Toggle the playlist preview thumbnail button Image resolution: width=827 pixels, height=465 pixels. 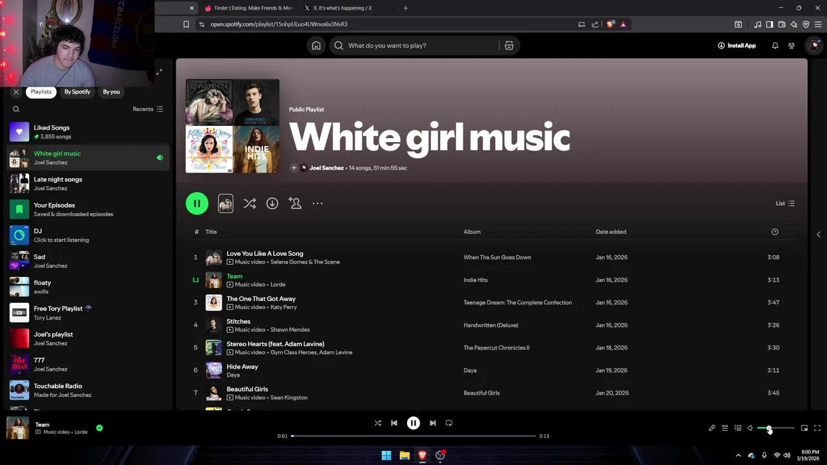(225, 203)
